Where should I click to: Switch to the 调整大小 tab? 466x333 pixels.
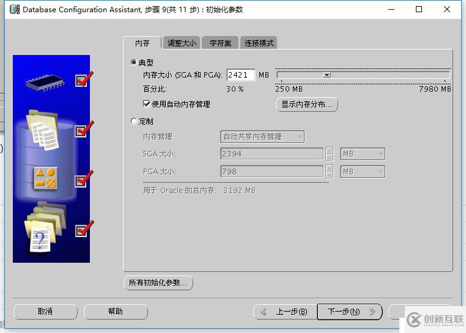(x=182, y=43)
